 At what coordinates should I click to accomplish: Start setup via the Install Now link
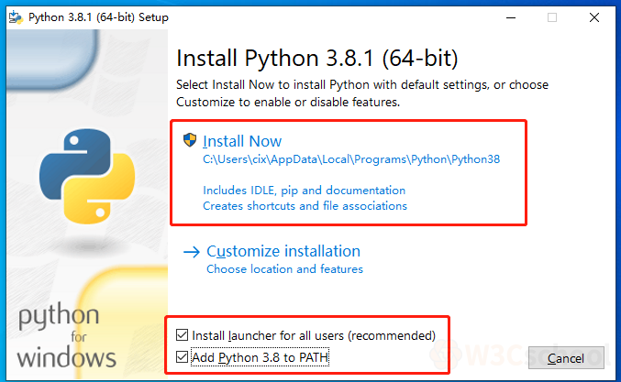[x=242, y=141]
